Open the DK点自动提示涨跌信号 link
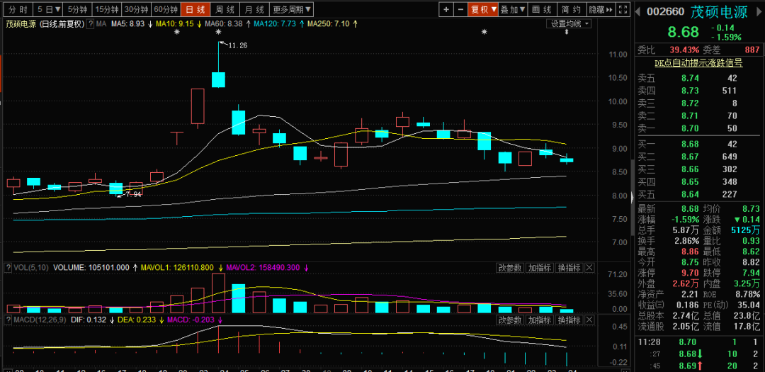This screenshot has width=765, height=372. click(x=698, y=62)
